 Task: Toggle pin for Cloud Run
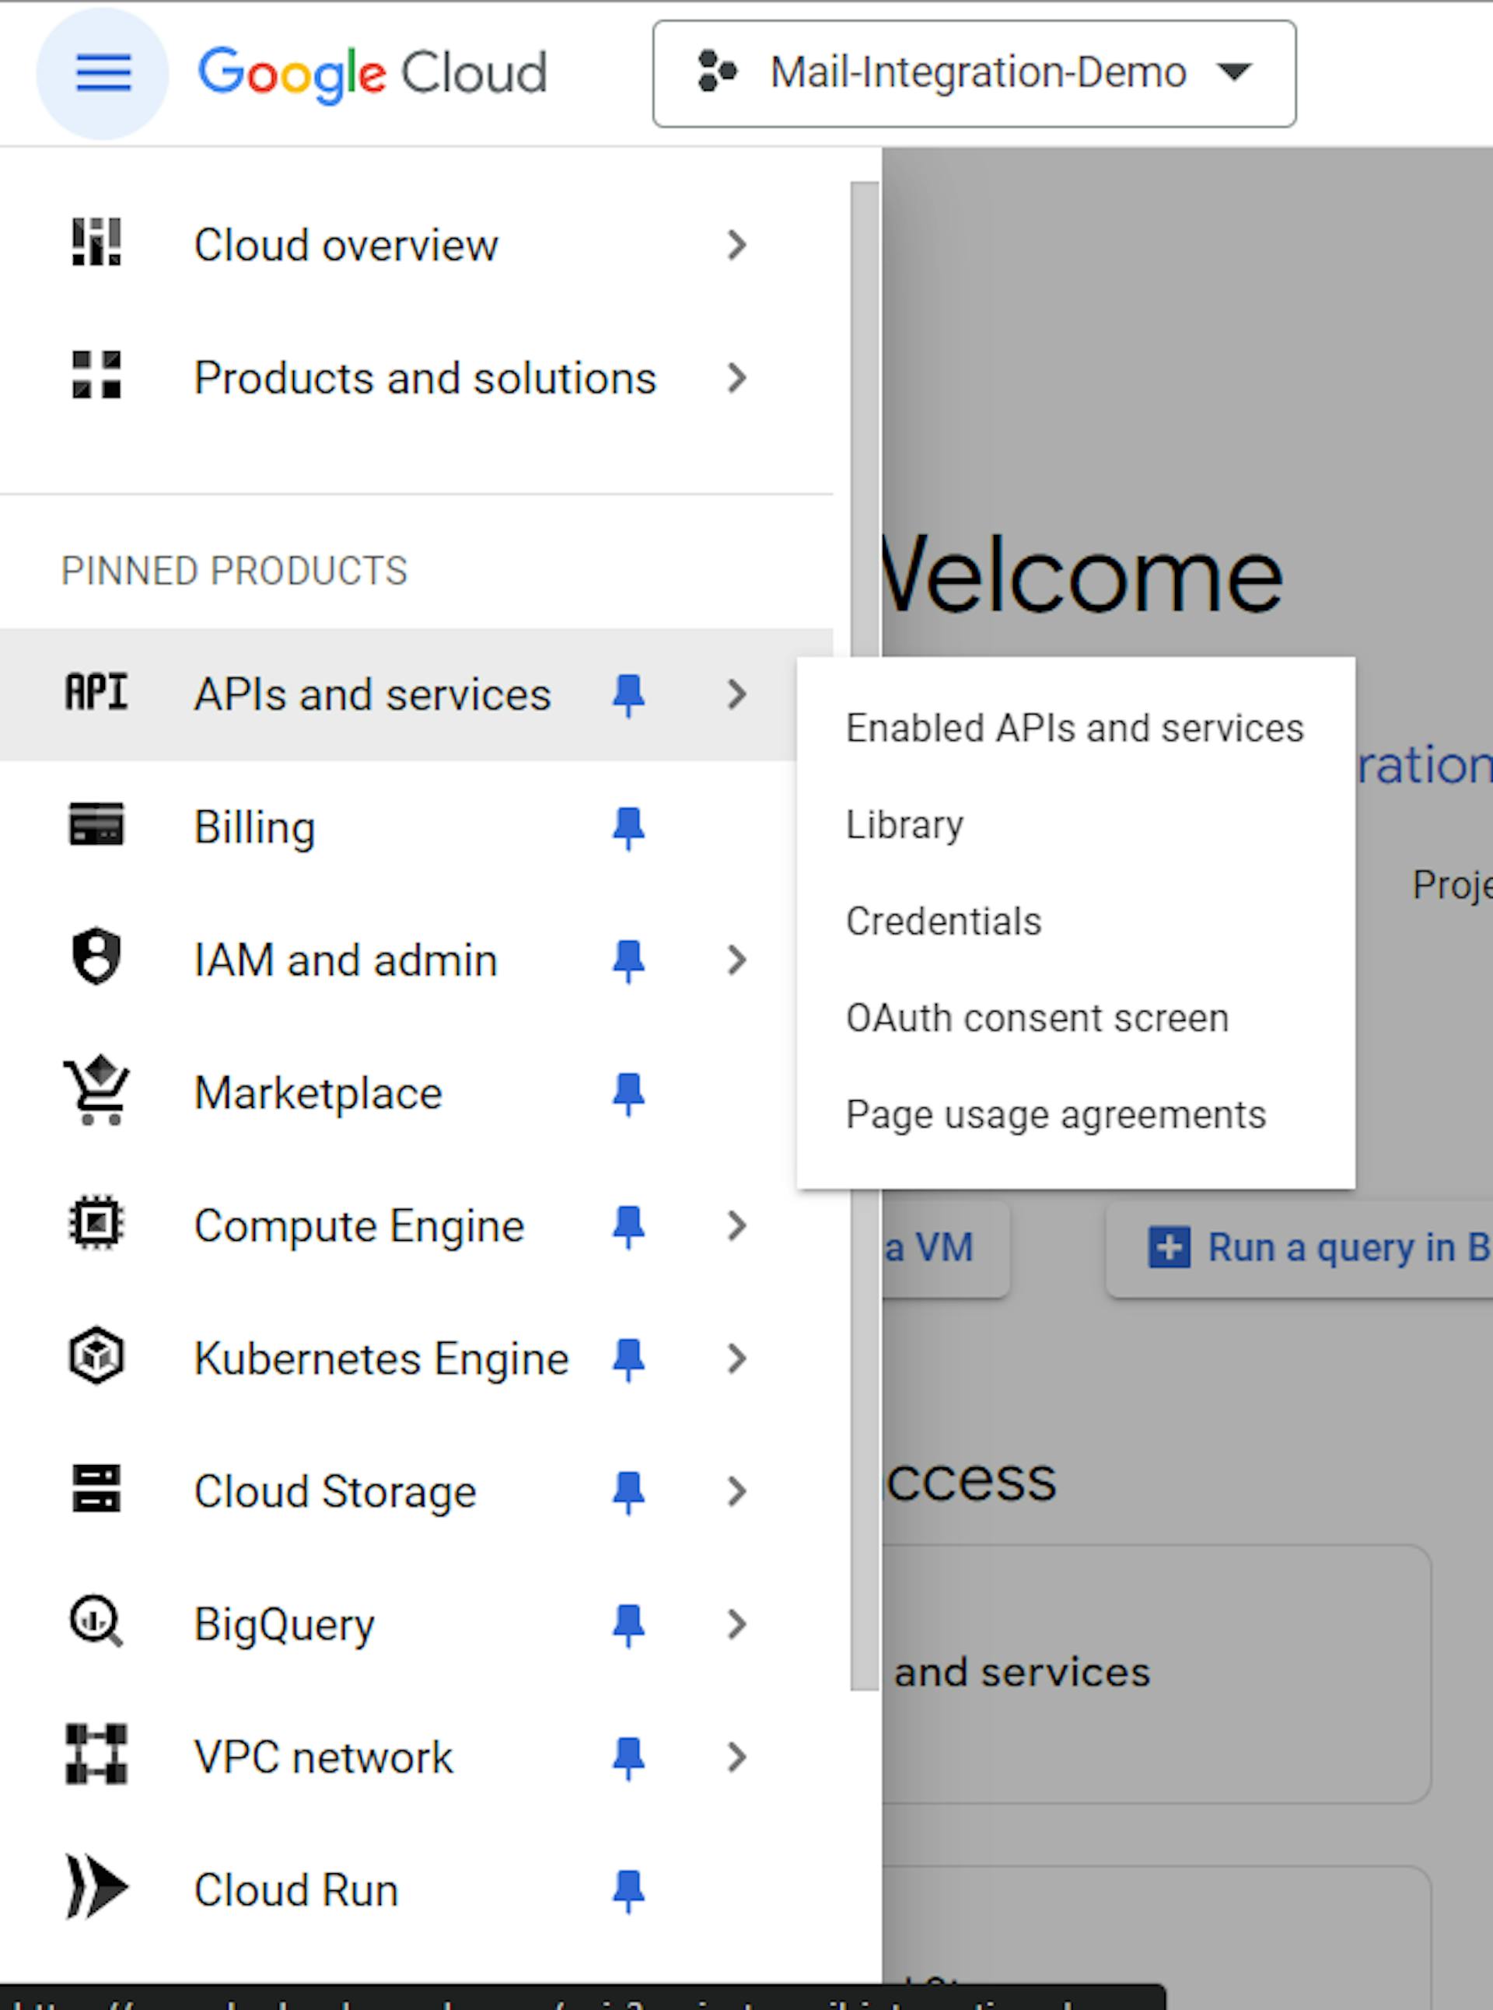pyautogui.click(x=624, y=1877)
